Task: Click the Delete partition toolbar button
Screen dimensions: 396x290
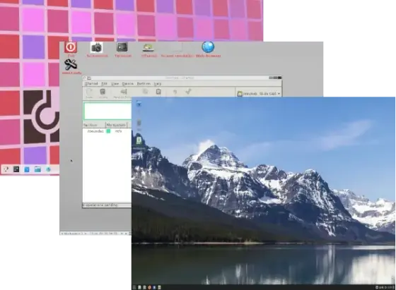Action: click(103, 93)
